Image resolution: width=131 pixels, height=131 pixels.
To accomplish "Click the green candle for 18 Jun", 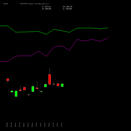I will 62,85.
